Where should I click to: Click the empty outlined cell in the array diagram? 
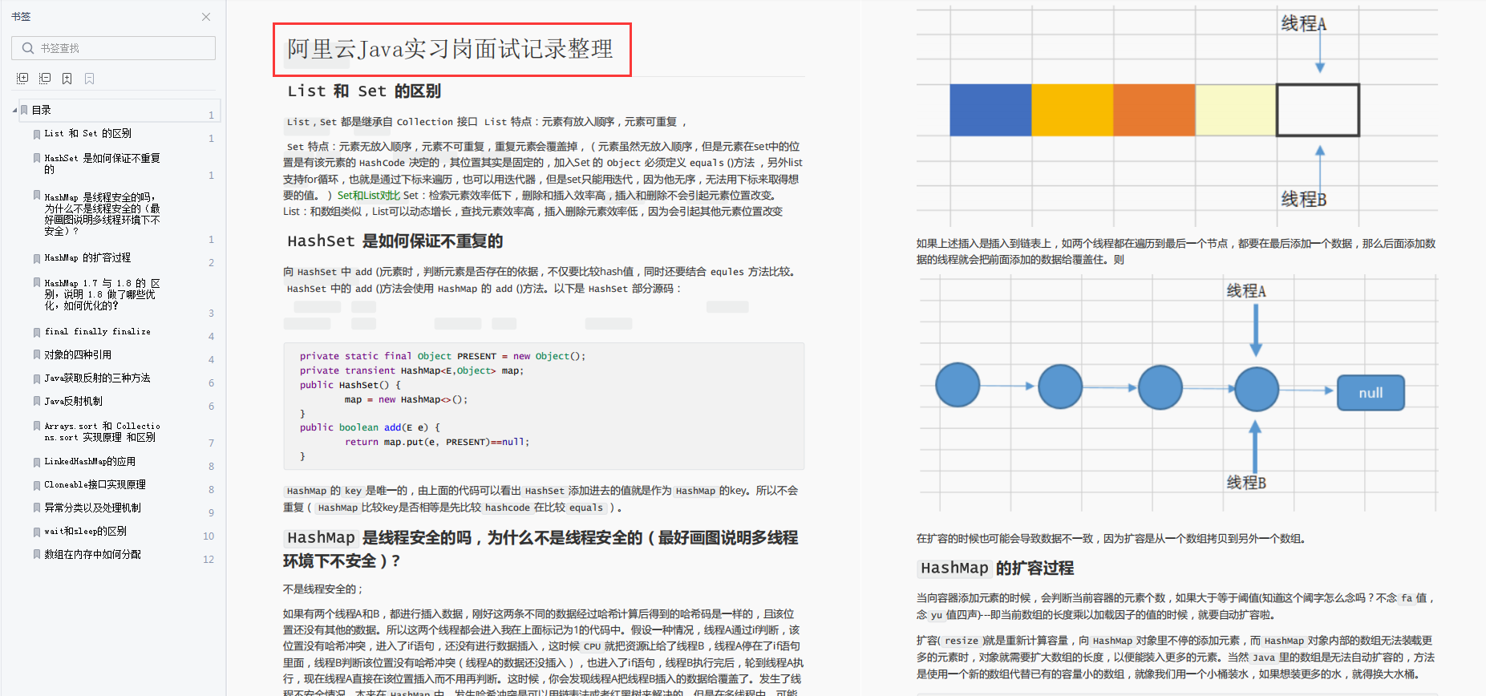click(x=1318, y=110)
